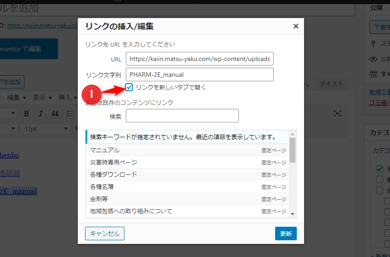Viewport: 390px width, 257px height.
Task: Click the blockquote icon in editor toolbar
Action: (x=55, y=113)
